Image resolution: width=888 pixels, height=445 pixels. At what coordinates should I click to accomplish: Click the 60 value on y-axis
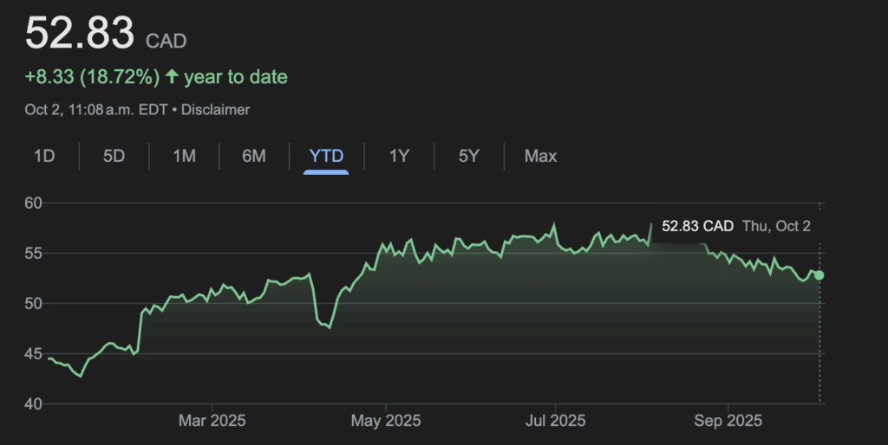pyautogui.click(x=34, y=203)
